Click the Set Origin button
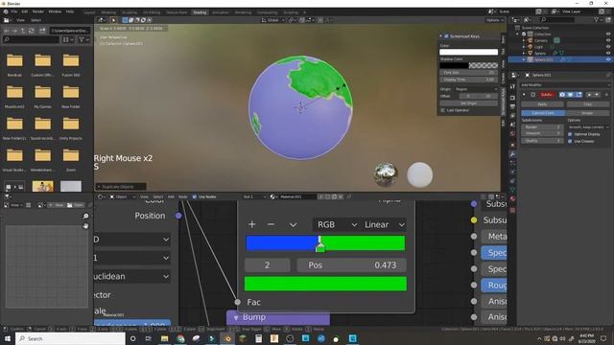The height and width of the screenshot is (345, 614). (x=468, y=103)
